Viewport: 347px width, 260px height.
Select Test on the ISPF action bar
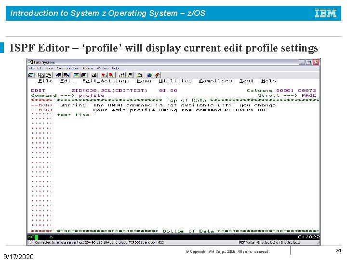246,81
